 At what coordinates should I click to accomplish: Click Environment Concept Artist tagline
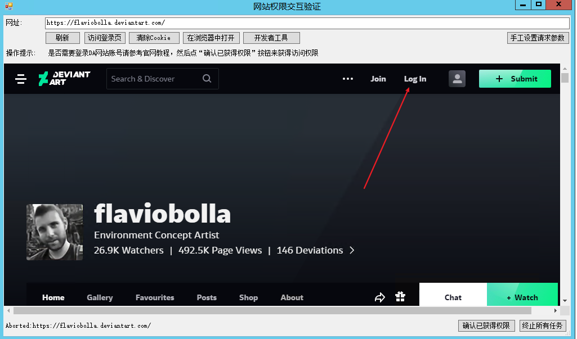(156, 235)
